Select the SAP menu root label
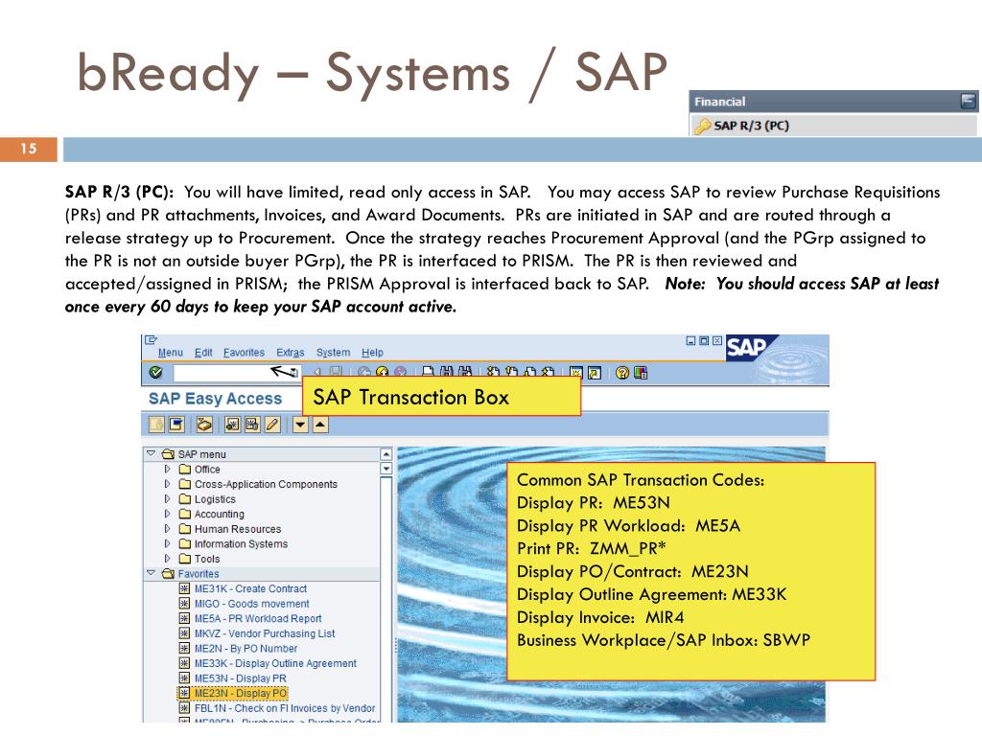This screenshot has width=982, height=736. pos(201,453)
